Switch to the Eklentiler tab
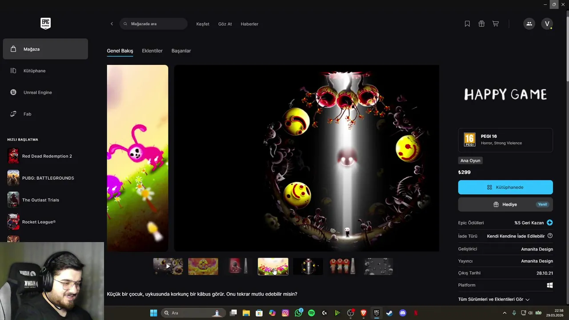569x320 pixels. [152, 51]
